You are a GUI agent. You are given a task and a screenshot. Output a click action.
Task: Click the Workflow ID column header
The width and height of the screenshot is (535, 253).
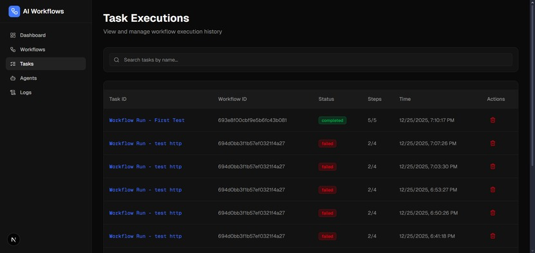(x=232, y=99)
